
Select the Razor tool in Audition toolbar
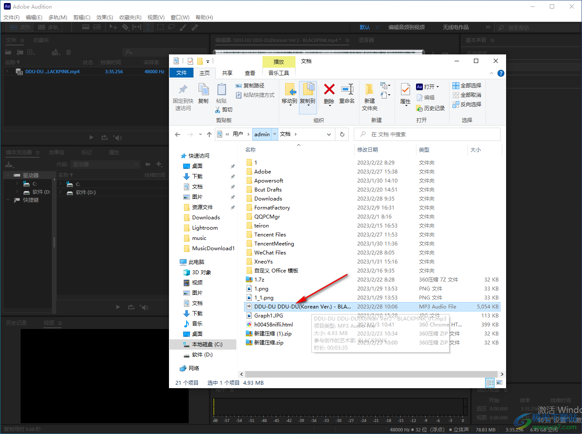click(125, 27)
